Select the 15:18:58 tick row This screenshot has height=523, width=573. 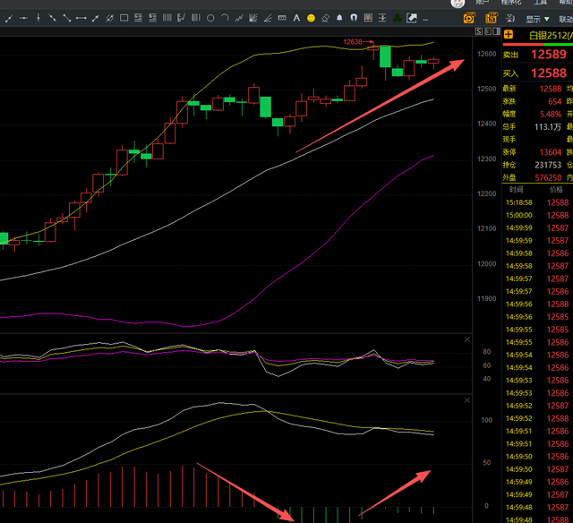(537, 202)
